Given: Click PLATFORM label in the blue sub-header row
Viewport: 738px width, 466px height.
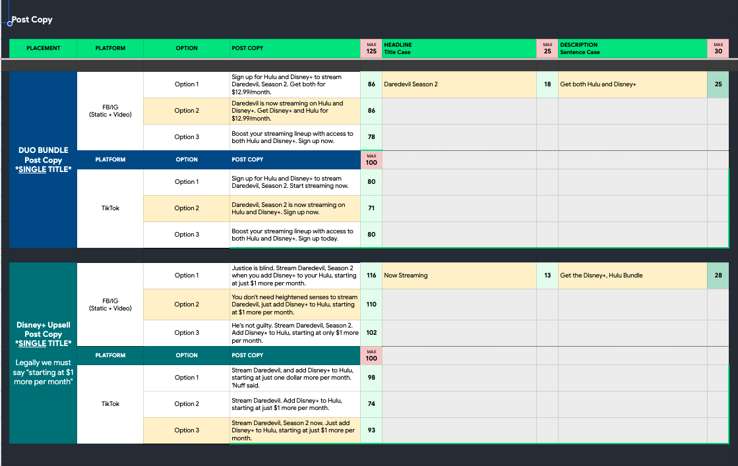Looking at the screenshot, I should tap(110, 160).
